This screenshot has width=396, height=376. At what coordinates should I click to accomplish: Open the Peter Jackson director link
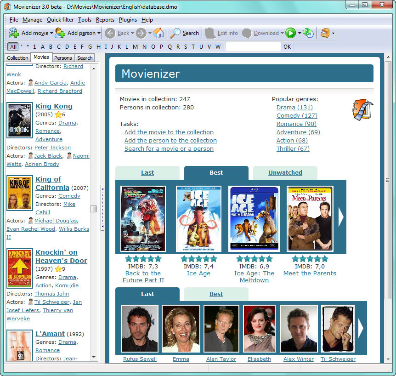[52, 148]
